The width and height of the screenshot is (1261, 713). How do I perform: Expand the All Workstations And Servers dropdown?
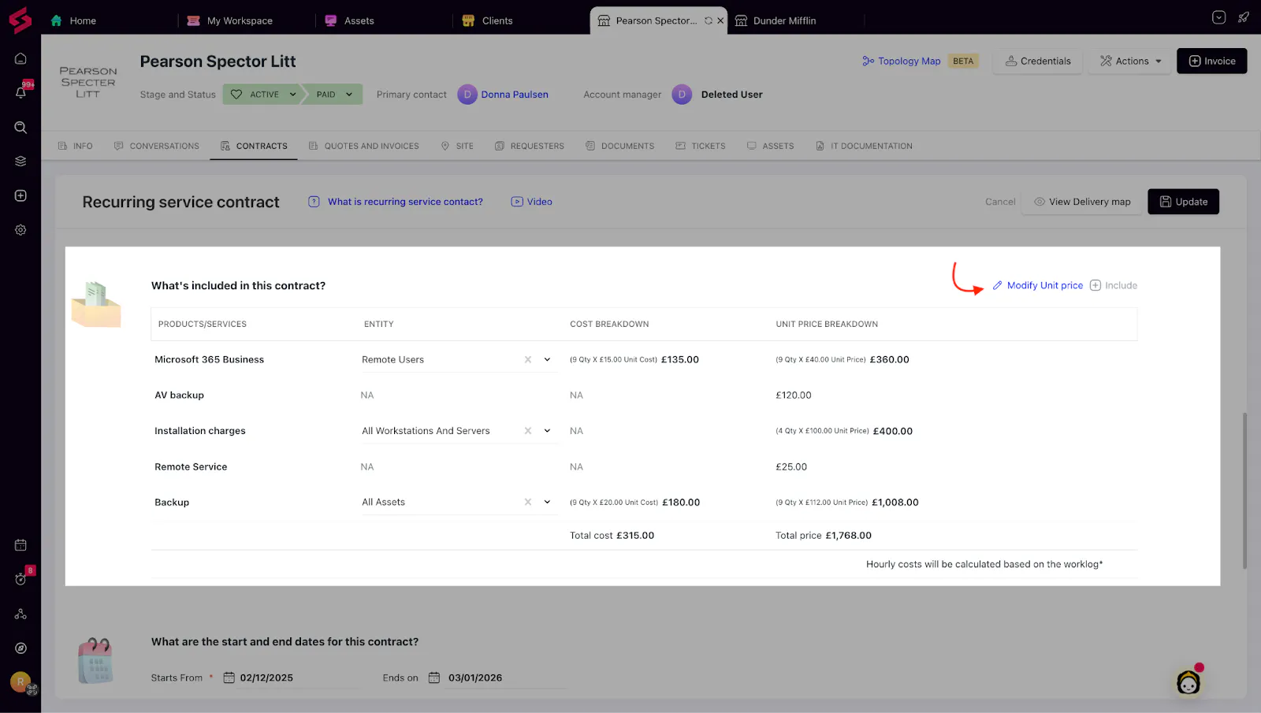click(547, 431)
